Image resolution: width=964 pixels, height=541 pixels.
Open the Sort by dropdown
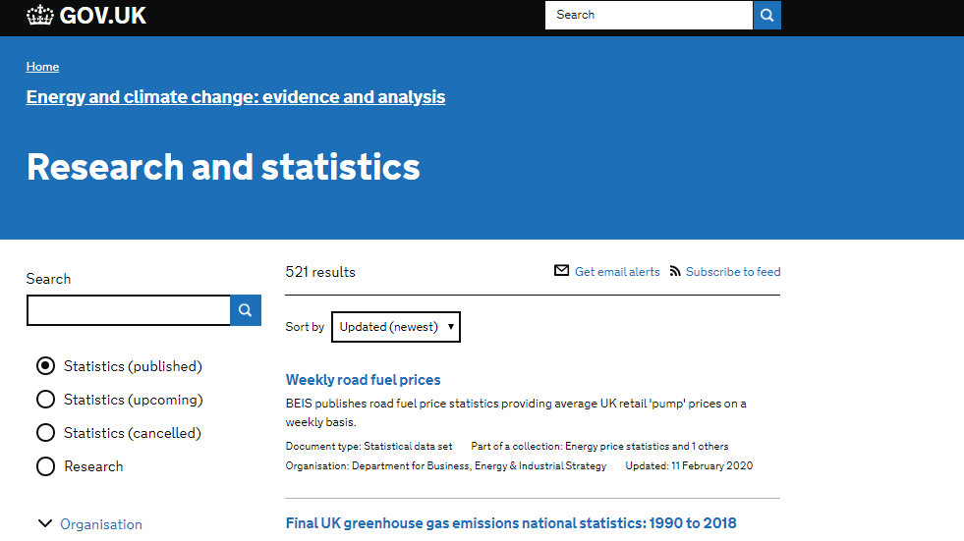(x=396, y=327)
